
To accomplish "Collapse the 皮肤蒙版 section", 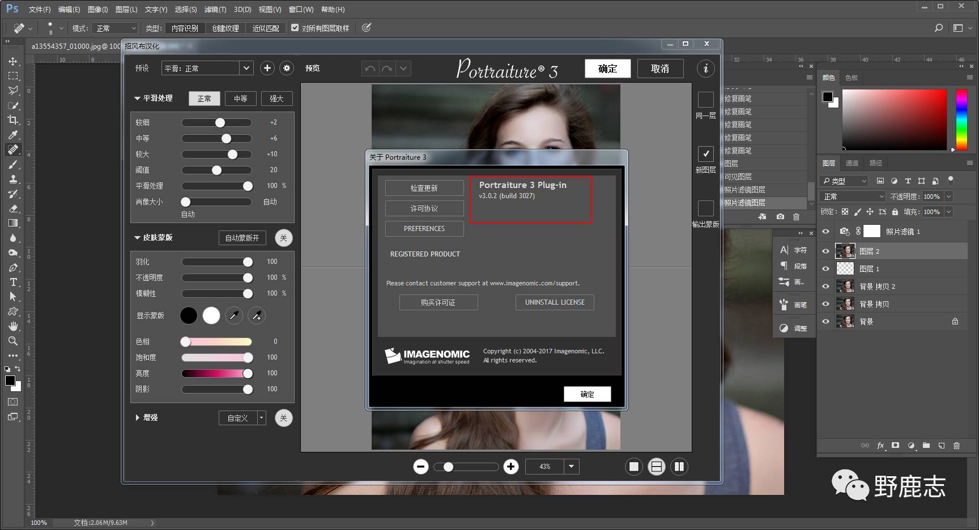I will coord(137,238).
